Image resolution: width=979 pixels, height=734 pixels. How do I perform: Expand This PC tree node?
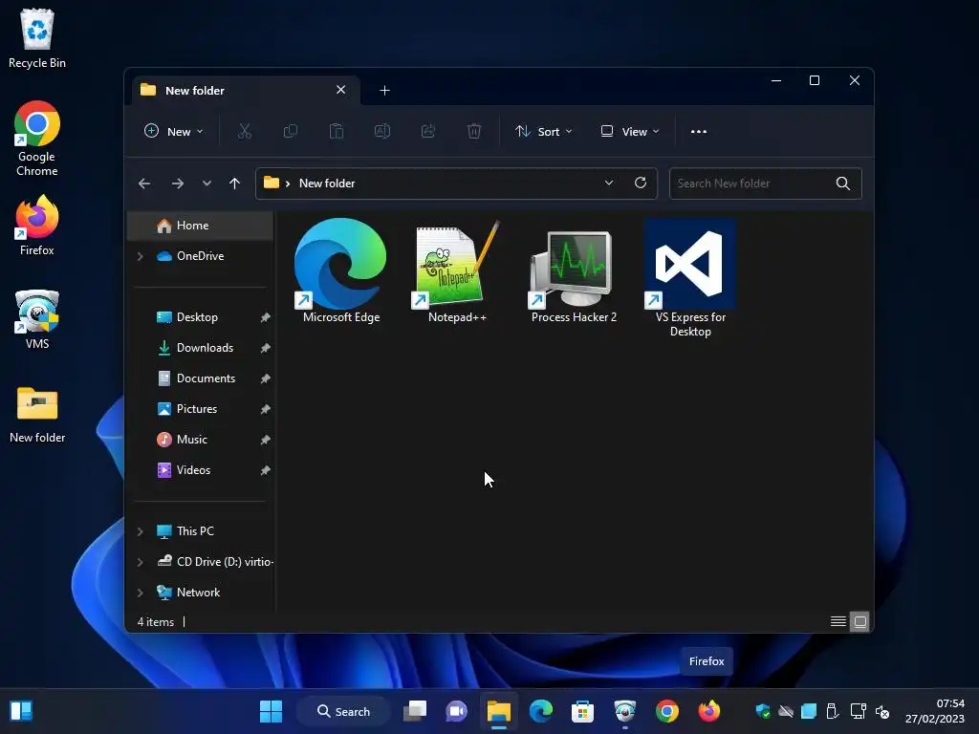141,531
